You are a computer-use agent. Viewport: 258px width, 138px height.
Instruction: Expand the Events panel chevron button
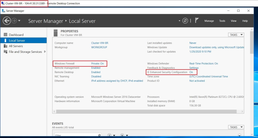(x=240, y=135)
